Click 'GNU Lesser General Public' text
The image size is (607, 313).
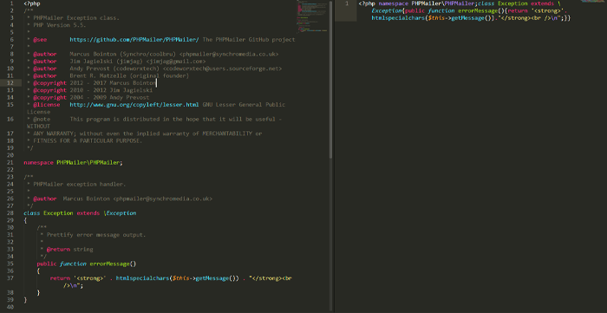244,104
